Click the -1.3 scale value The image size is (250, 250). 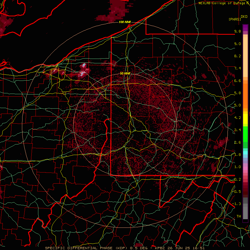pyautogui.click(x=237, y=204)
